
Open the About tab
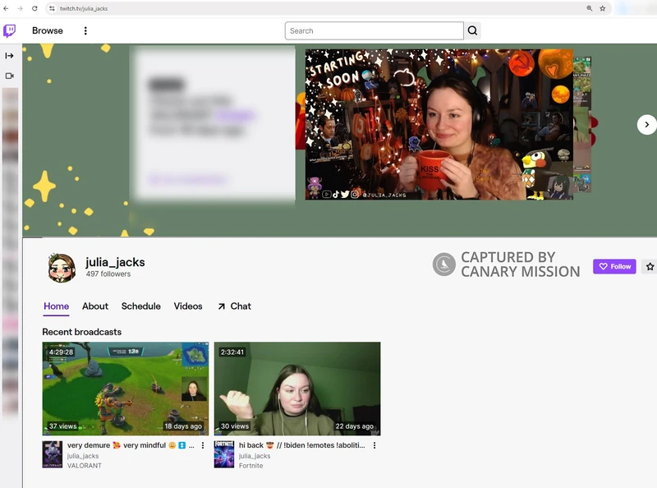point(95,306)
